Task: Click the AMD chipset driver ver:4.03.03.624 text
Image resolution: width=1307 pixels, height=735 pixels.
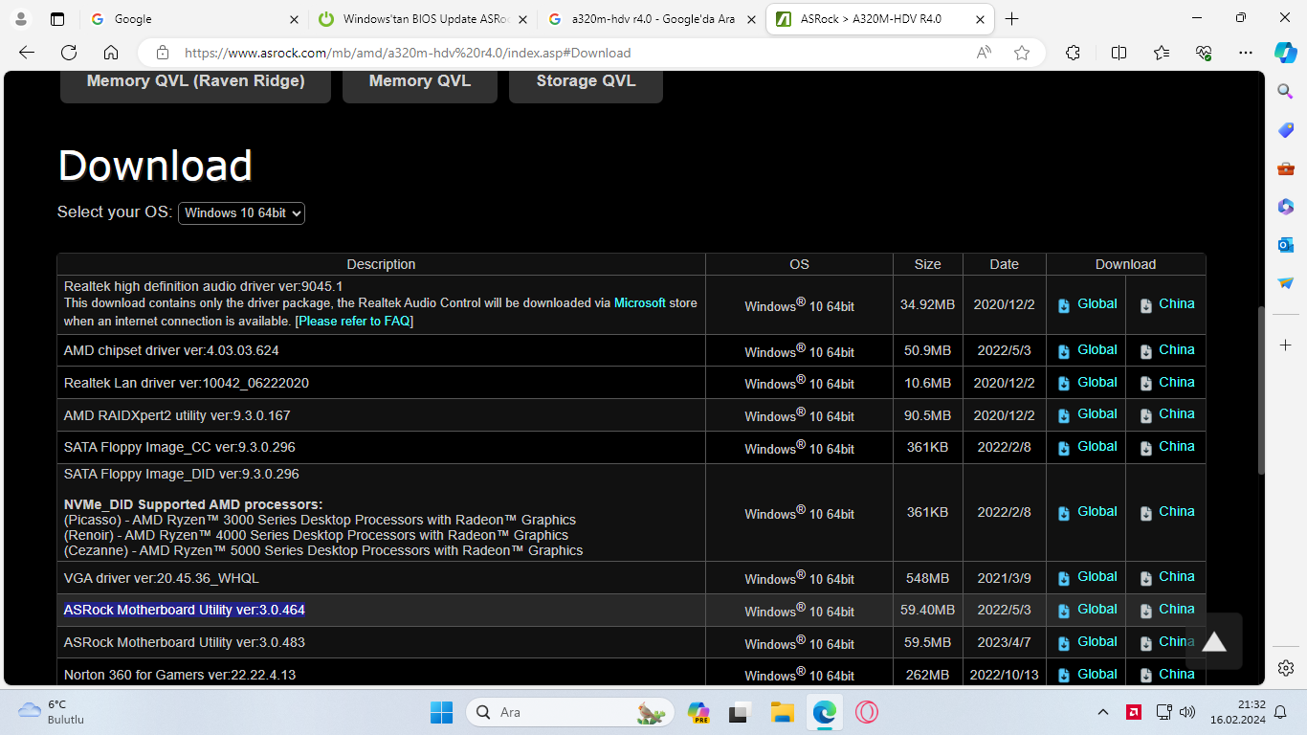Action: (x=171, y=350)
